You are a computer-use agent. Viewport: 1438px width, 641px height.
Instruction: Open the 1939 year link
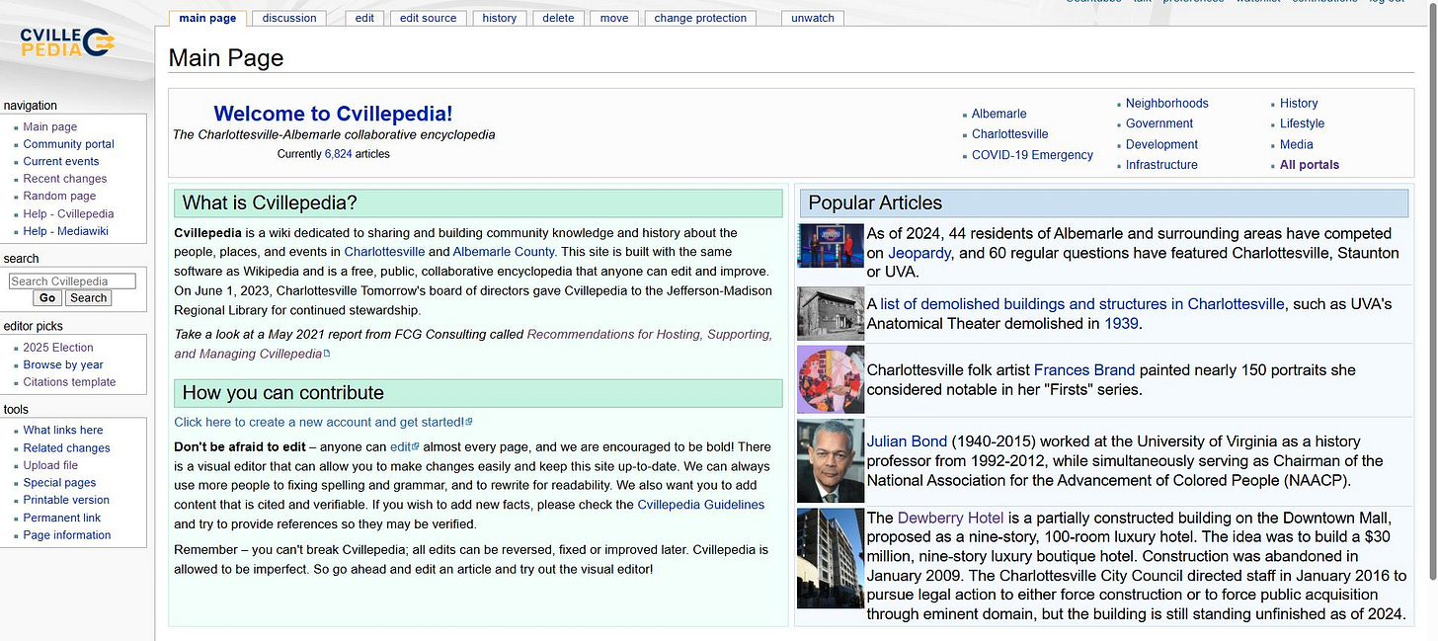point(1122,323)
